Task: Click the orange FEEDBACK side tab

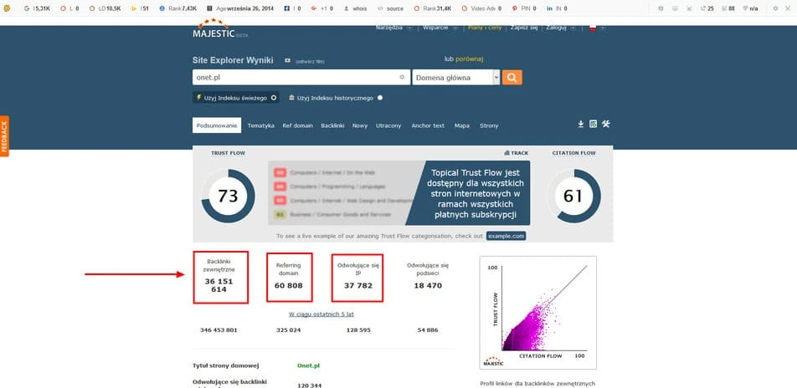Action: tap(4, 136)
